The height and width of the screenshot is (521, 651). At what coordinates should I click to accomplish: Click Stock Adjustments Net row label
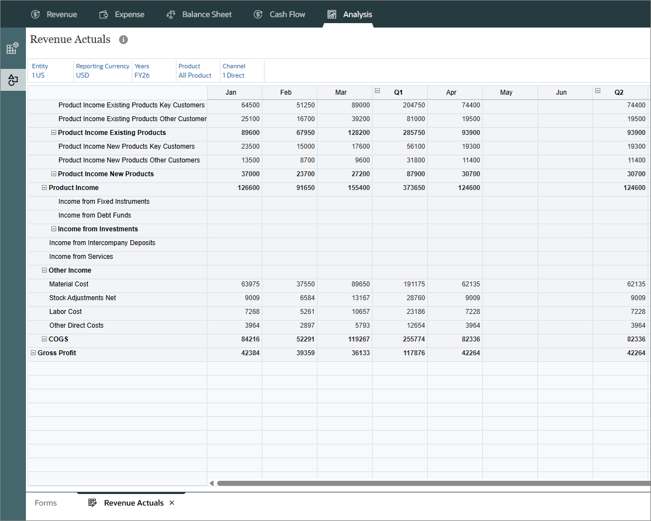click(83, 298)
